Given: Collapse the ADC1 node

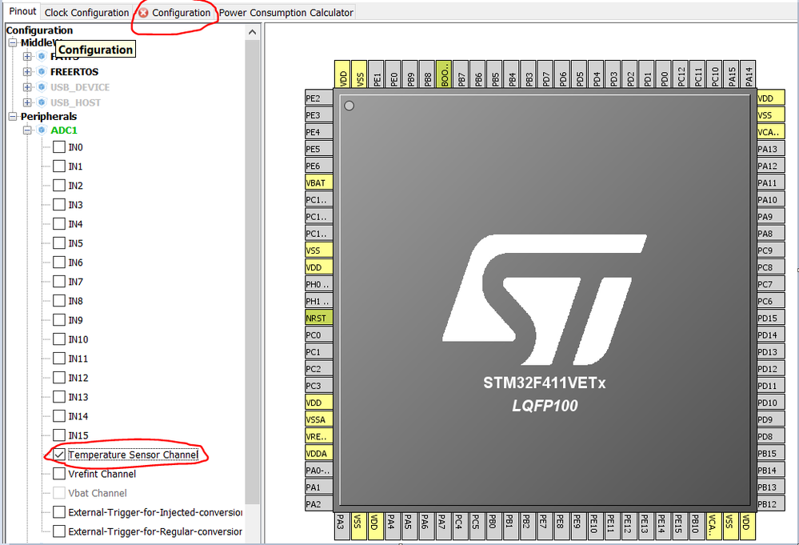Looking at the screenshot, I should [x=27, y=130].
